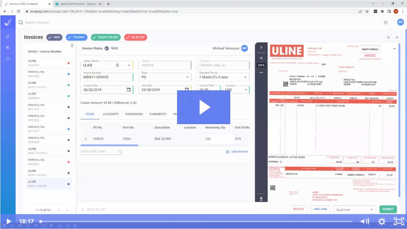Click the PO No. column header
Image resolution: width=407 pixels, height=229 pixels.
click(98, 128)
